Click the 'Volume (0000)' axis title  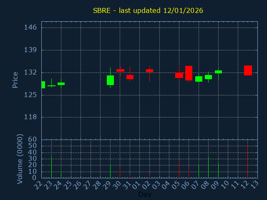coord(20,159)
